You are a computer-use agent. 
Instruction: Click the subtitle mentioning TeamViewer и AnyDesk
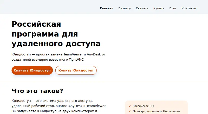click(x=58, y=57)
